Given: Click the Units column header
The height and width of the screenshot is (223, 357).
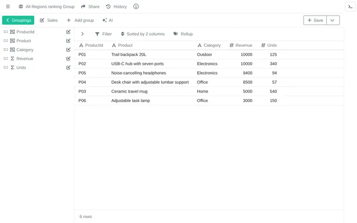Looking at the screenshot, I should click(269, 45).
